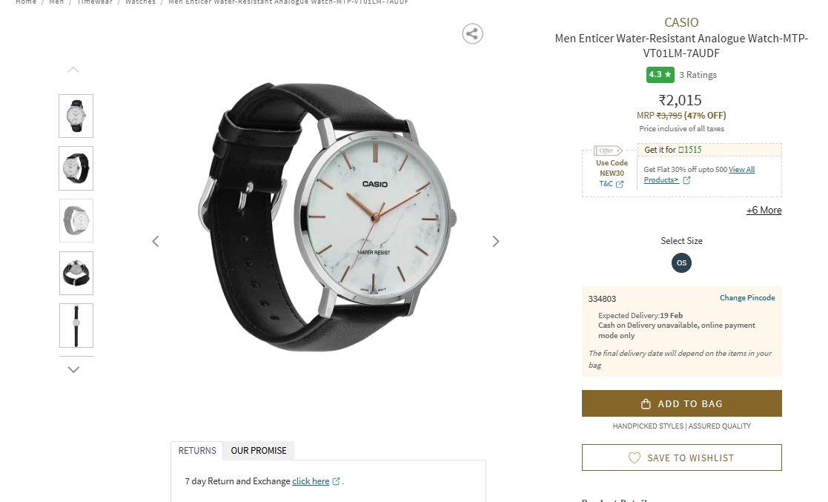This screenshot has width=828, height=502.
Task: Open T&C external link icon under NEW30 code
Action: coord(620,184)
